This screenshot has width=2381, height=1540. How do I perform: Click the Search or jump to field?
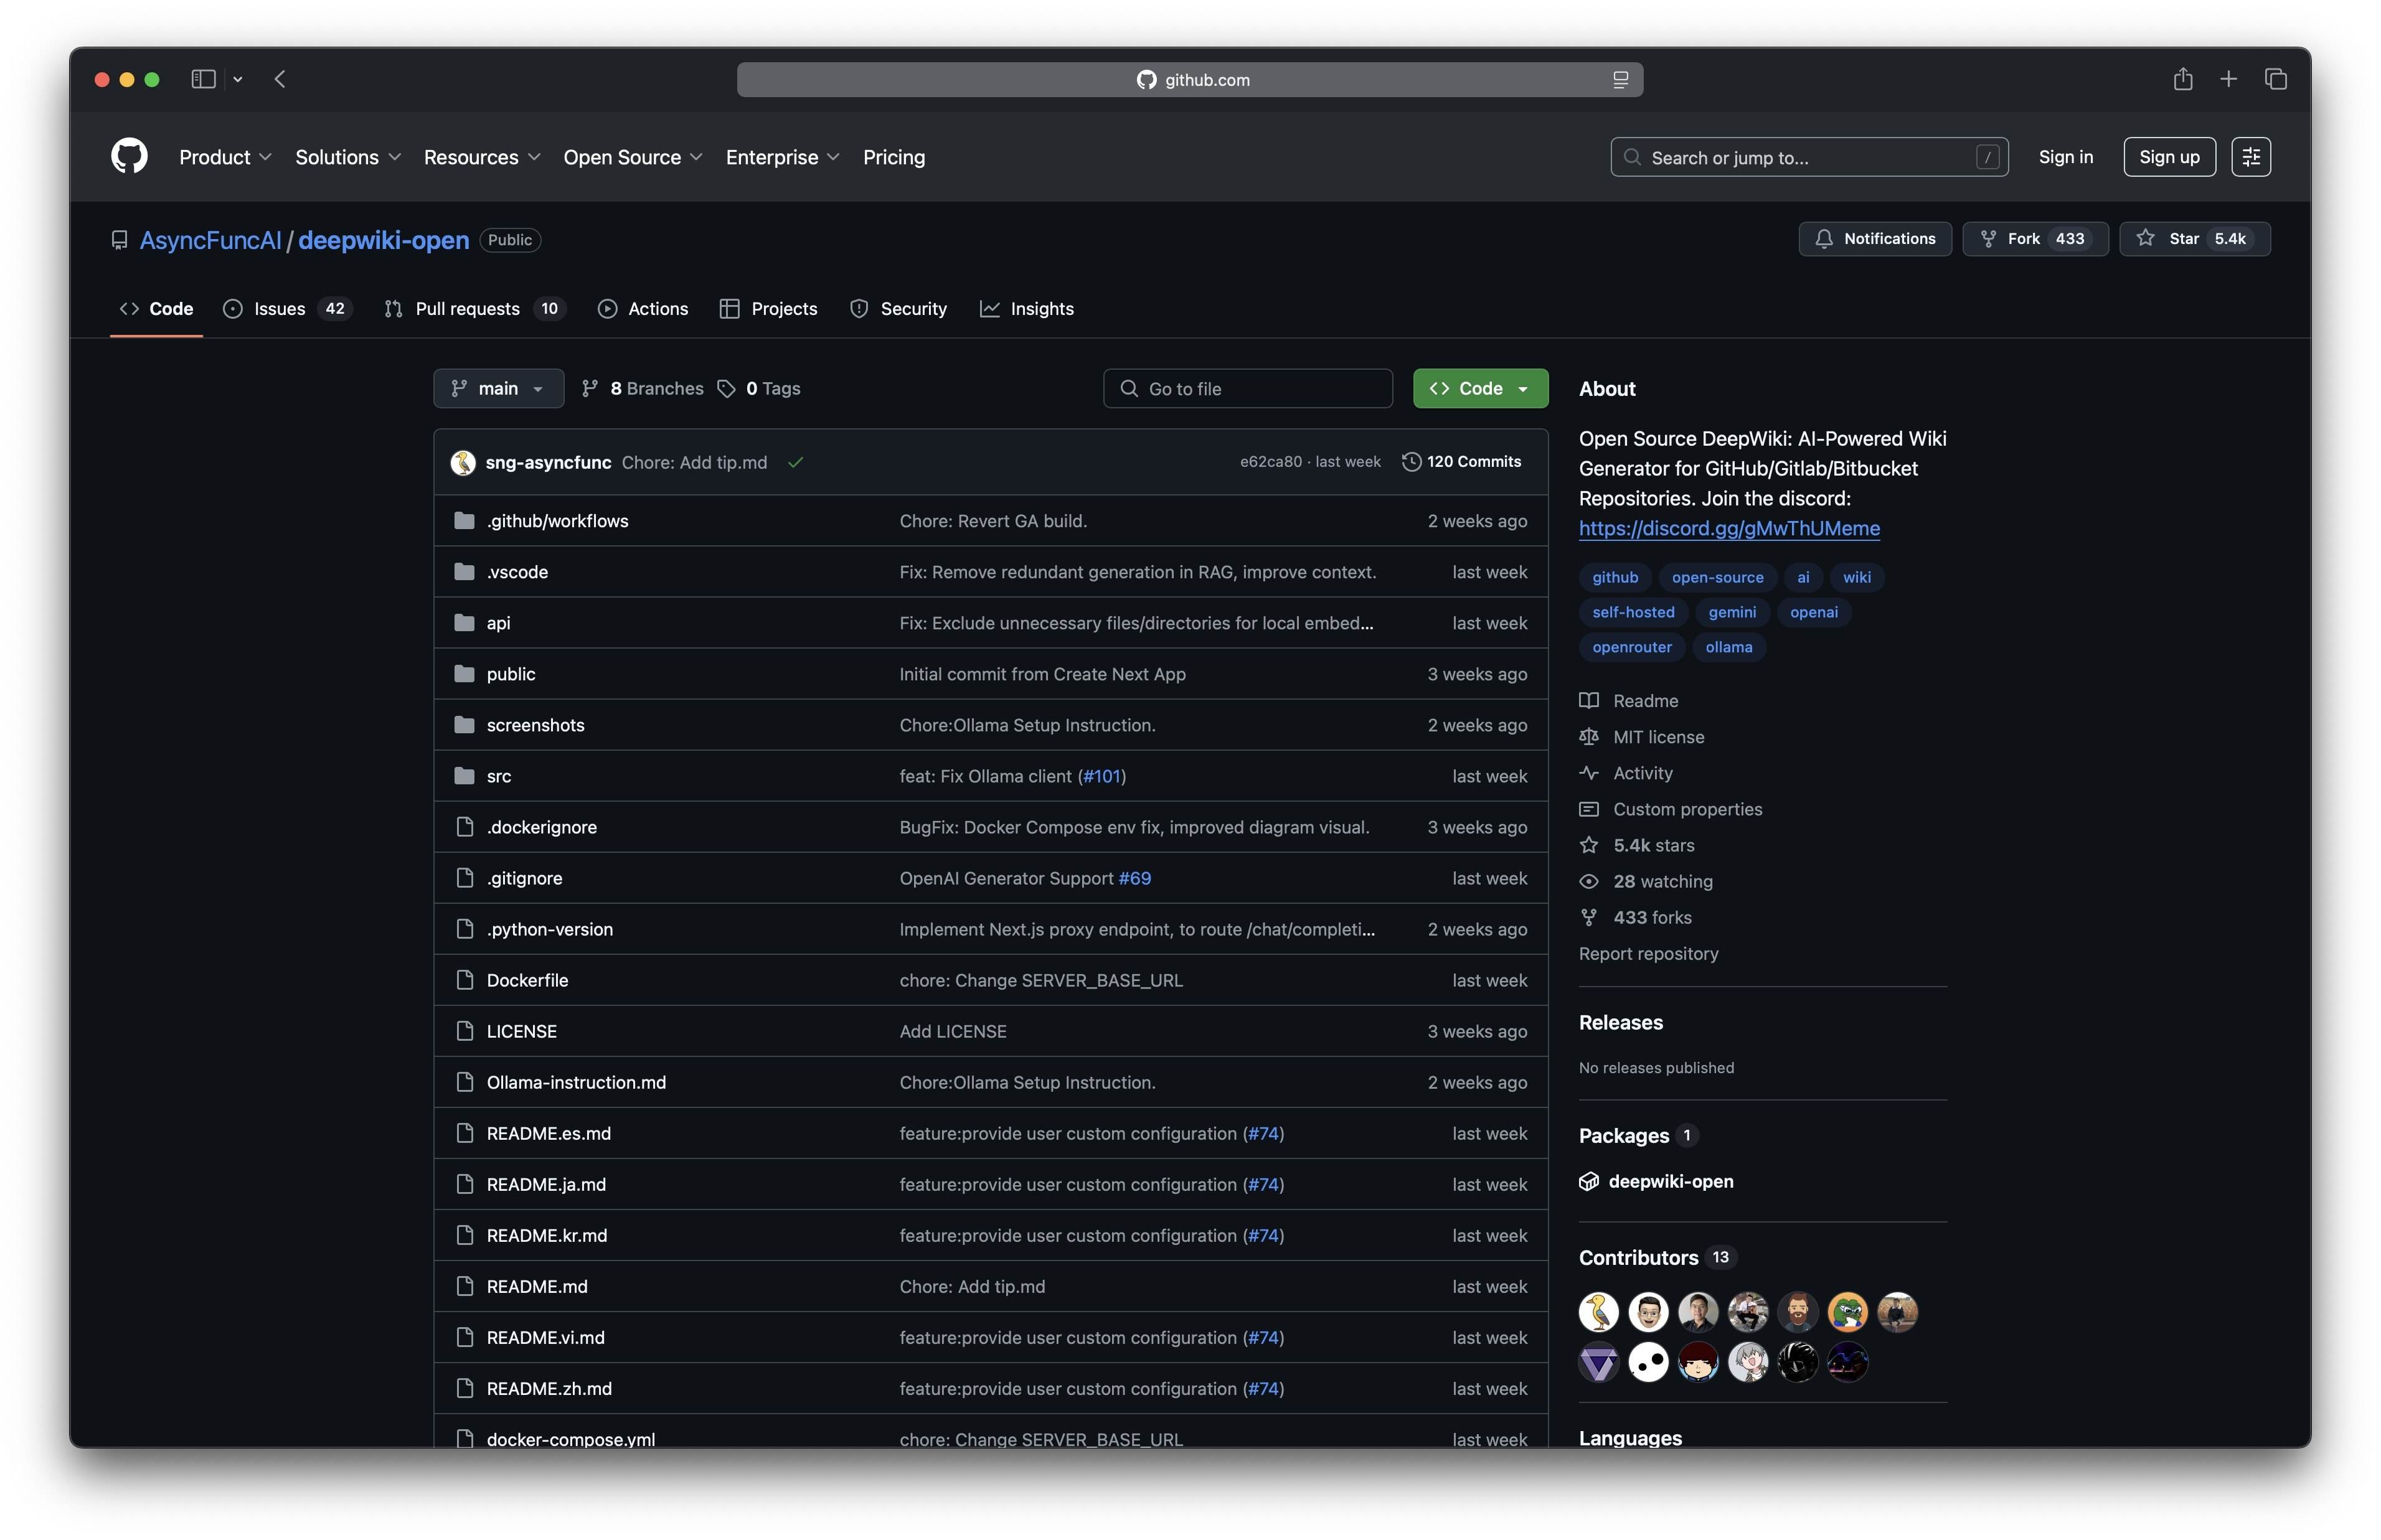[1809, 157]
